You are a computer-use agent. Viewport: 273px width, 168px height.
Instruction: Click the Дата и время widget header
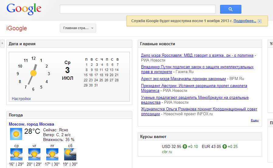click(69, 44)
